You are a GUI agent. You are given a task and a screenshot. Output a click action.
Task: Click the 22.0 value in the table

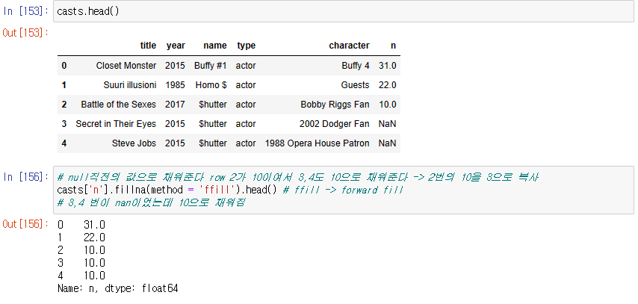387,85
